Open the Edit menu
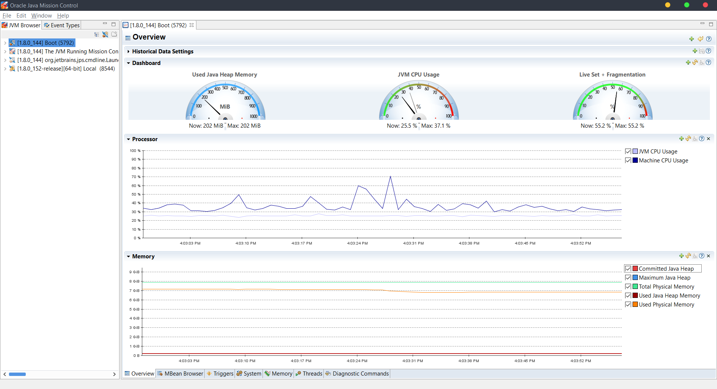The height and width of the screenshot is (389, 717). click(21, 16)
